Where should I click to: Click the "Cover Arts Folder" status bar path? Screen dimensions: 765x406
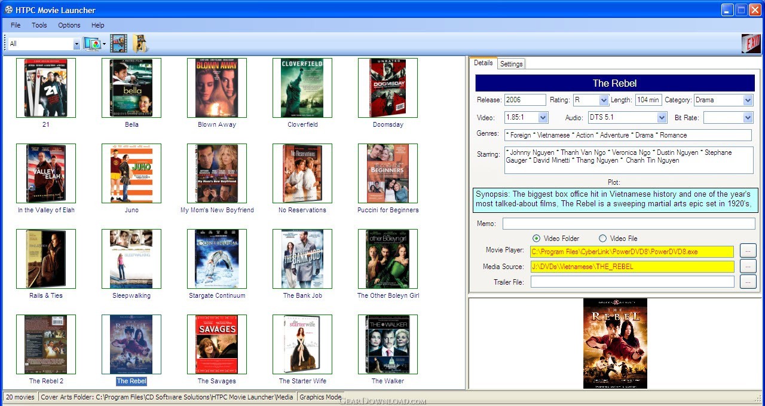167,397
